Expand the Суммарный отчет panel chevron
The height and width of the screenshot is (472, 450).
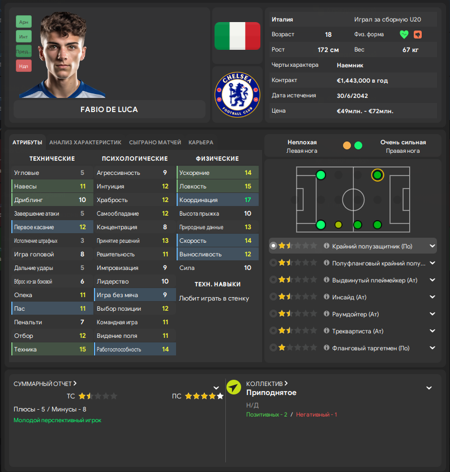(216, 388)
